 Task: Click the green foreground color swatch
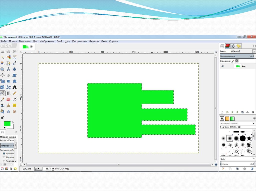click(x=7, y=123)
